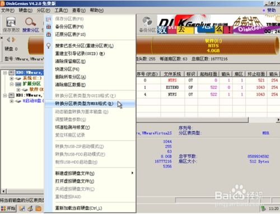
Task: Click the bulb icon beside 搜索已丢失分区
Action: click(x=49, y=46)
